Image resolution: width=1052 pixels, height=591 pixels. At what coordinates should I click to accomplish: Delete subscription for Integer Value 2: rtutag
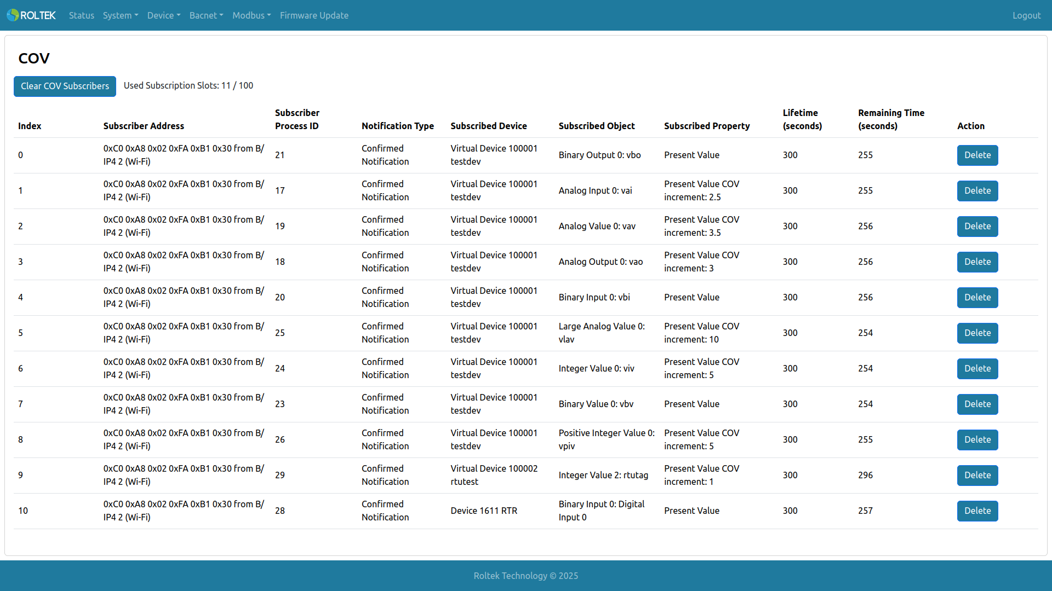(x=977, y=475)
